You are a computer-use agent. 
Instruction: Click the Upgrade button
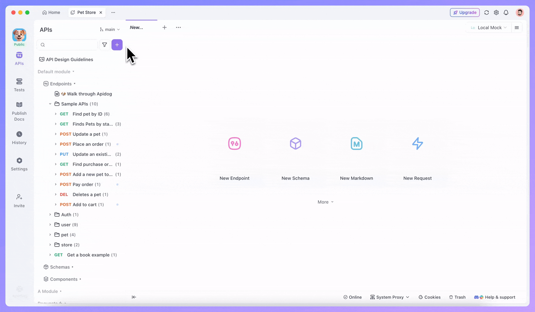pos(465,12)
